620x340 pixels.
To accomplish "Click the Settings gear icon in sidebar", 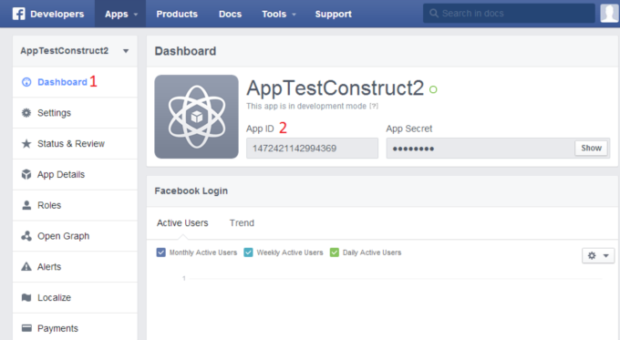I will click(x=26, y=113).
